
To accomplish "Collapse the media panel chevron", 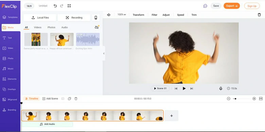I will tap(104, 53).
